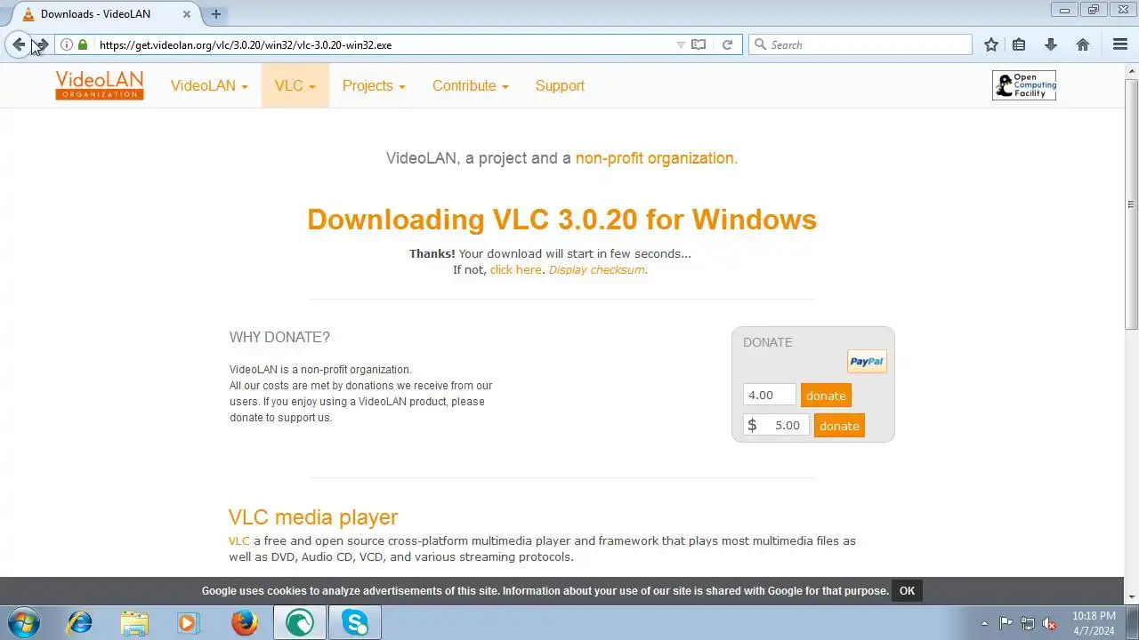Click the vertical scrollbar thumb

[x=1132, y=204]
